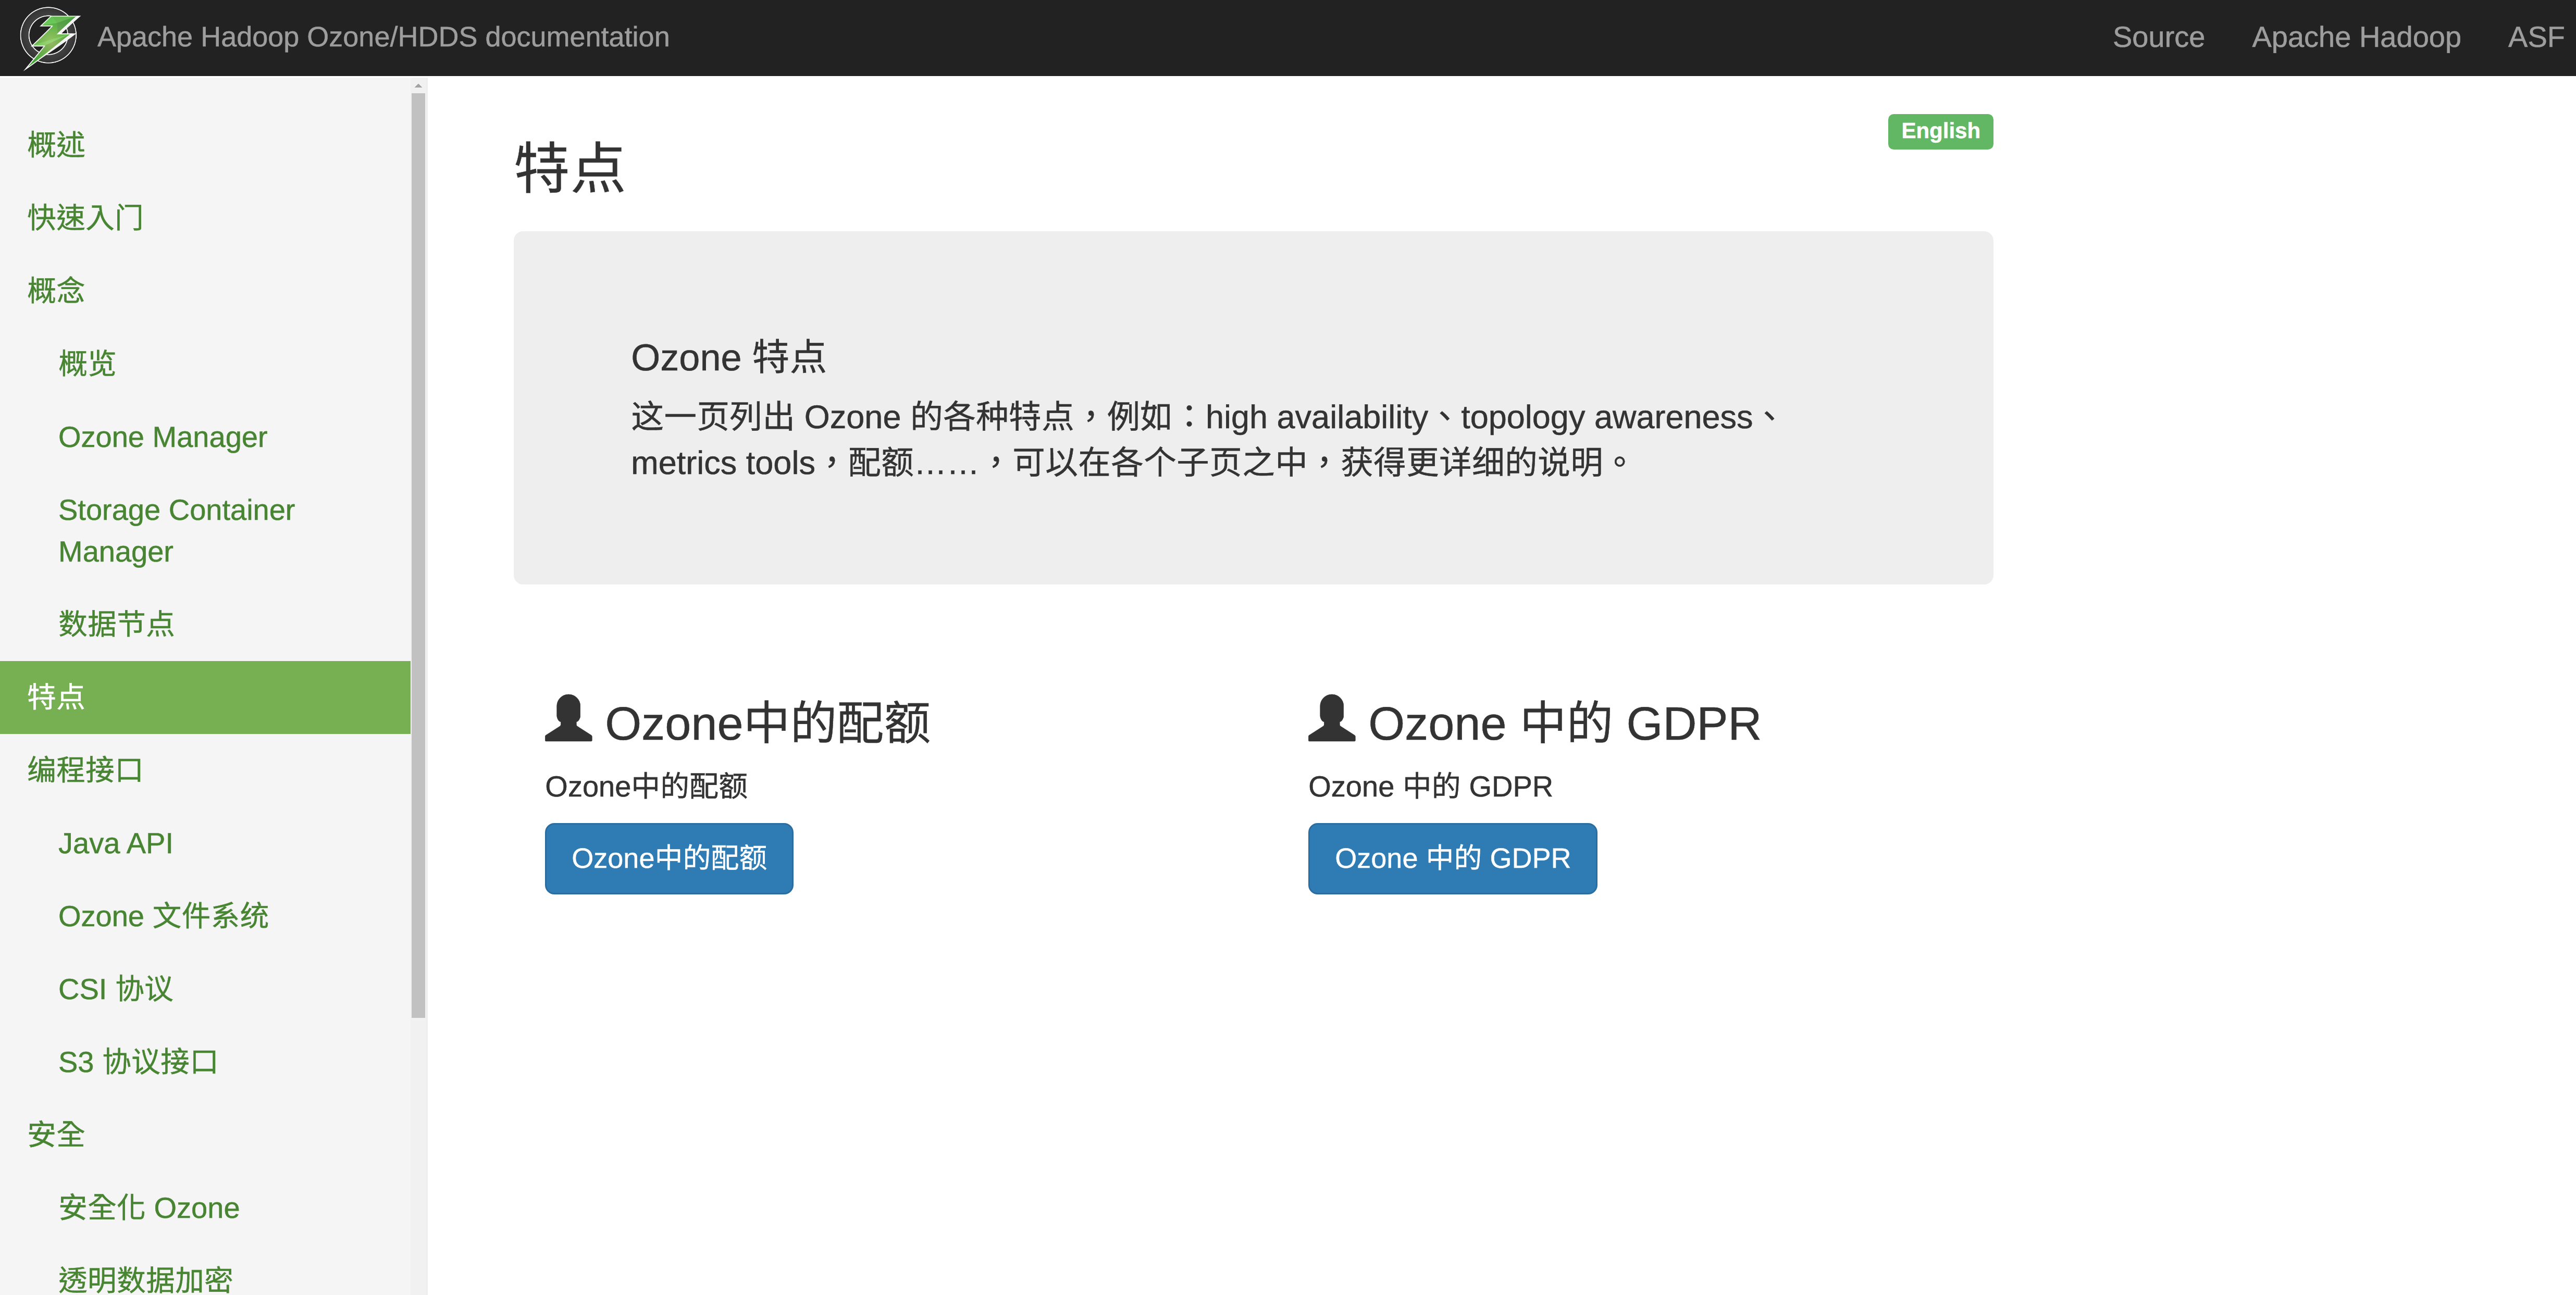Click the Ozone lightning bolt logo

49,37
